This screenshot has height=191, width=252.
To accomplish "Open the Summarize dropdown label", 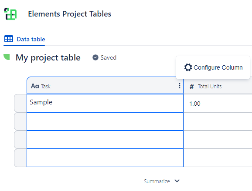I will point(157,181).
